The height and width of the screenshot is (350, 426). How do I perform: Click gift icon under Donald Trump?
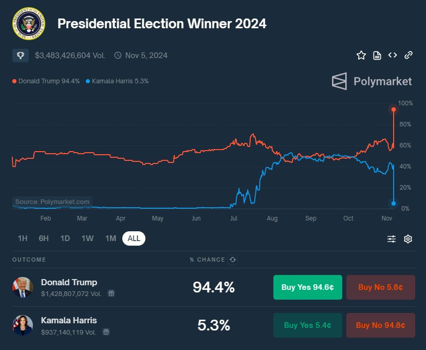tap(111, 293)
